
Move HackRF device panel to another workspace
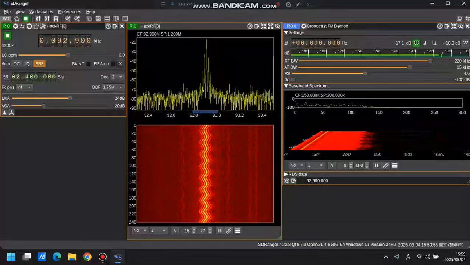(x=115, y=26)
